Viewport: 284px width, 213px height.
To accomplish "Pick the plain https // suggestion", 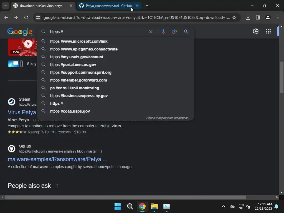I will point(116,104).
